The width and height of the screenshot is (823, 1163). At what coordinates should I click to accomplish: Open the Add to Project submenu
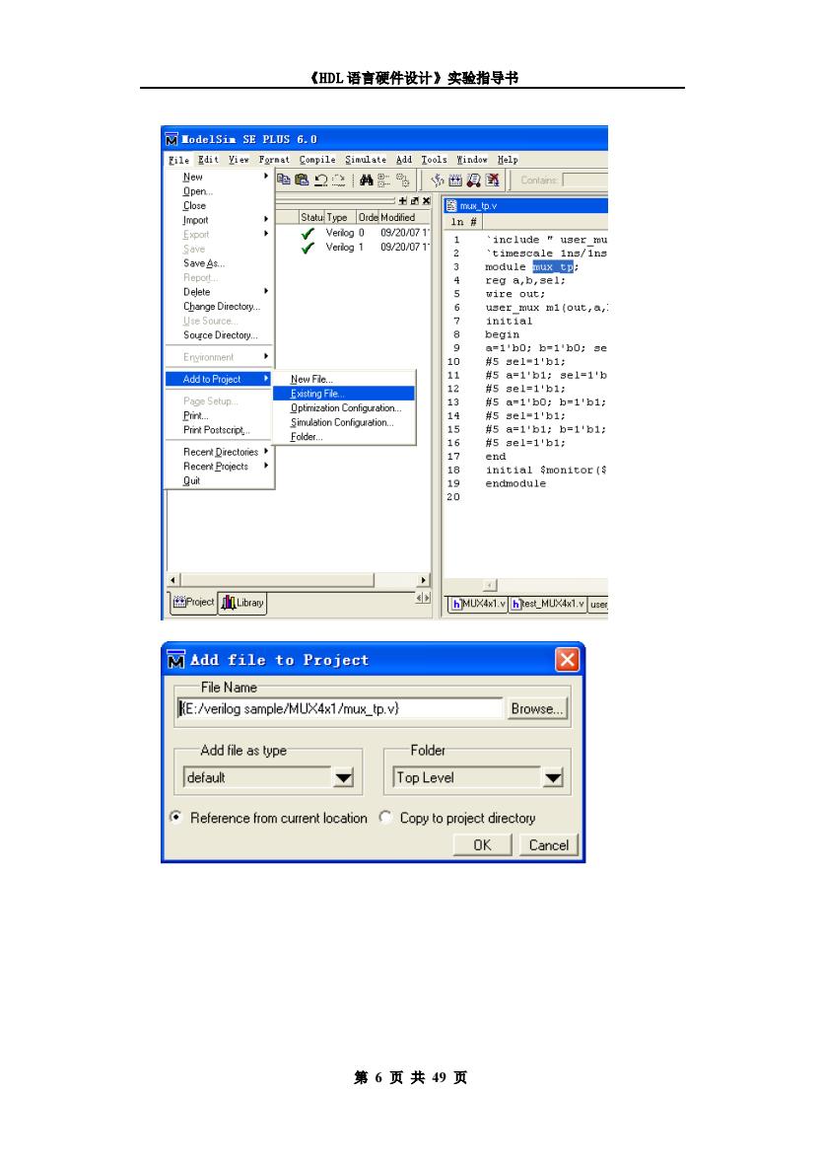click(x=219, y=379)
